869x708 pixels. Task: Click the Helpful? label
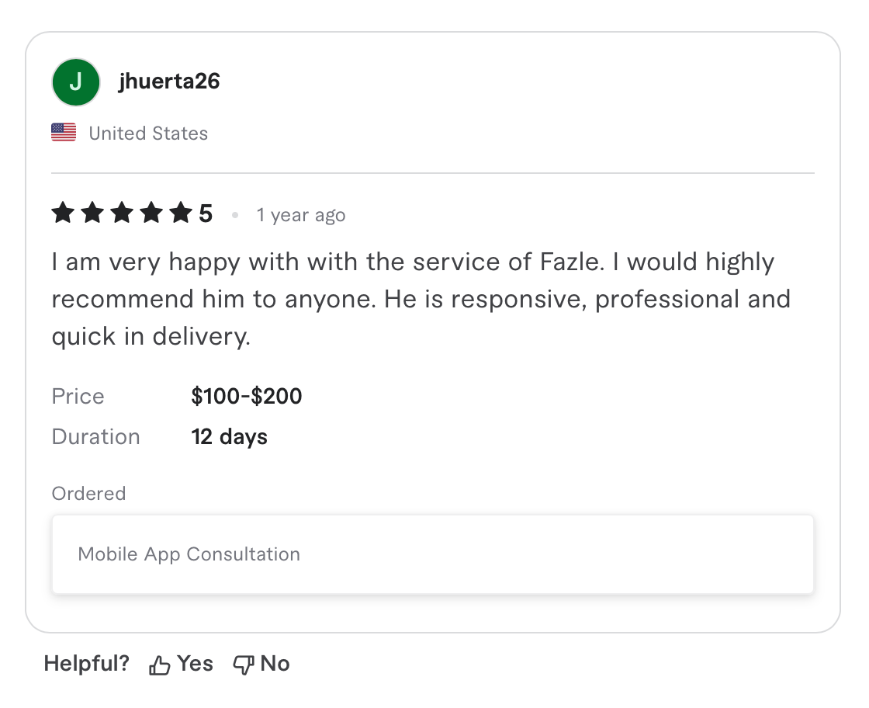click(x=86, y=663)
